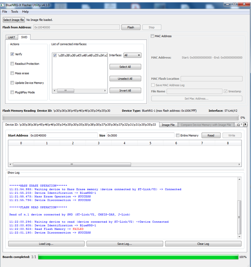This screenshot has width=251, height=267.
Task: Click Invert All button
Action: [125, 91]
